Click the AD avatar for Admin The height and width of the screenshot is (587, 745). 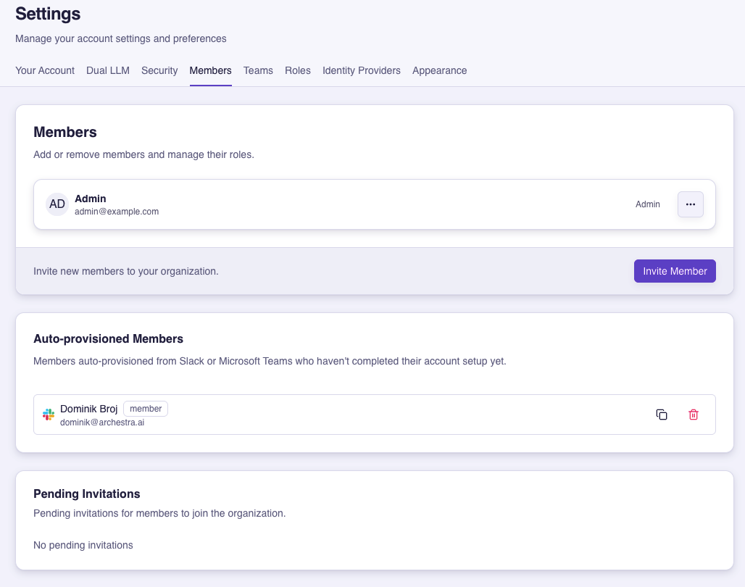57,204
